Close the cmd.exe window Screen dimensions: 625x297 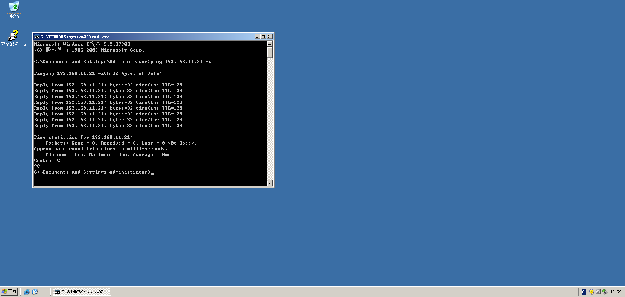click(x=270, y=37)
